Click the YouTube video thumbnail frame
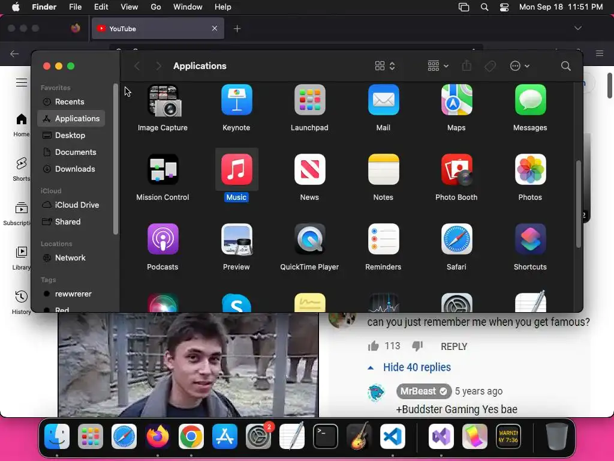Screen dimensions: 614x461 (x=188, y=364)
